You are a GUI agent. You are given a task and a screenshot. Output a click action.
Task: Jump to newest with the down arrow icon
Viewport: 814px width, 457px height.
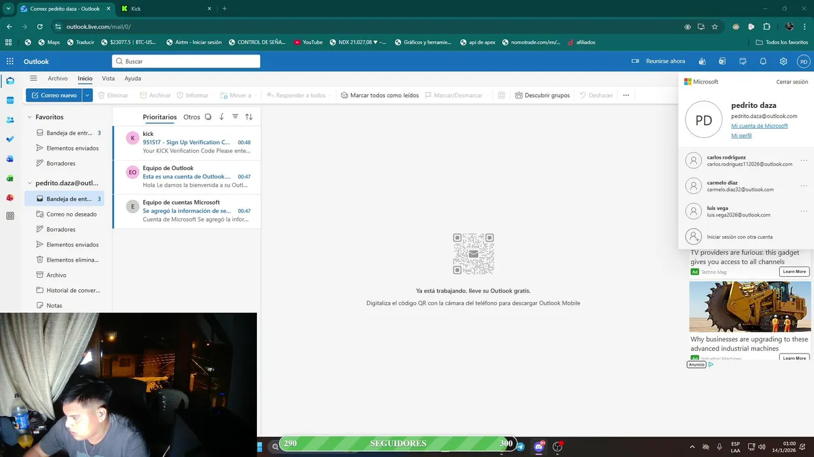point(221,117)
